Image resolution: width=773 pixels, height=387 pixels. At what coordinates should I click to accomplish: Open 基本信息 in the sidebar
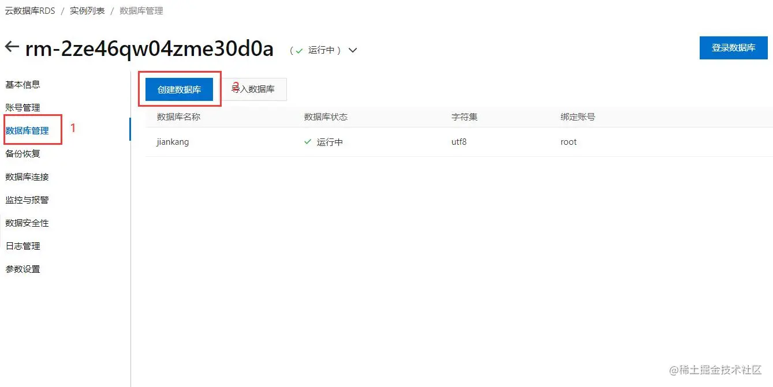coord(23,85)
